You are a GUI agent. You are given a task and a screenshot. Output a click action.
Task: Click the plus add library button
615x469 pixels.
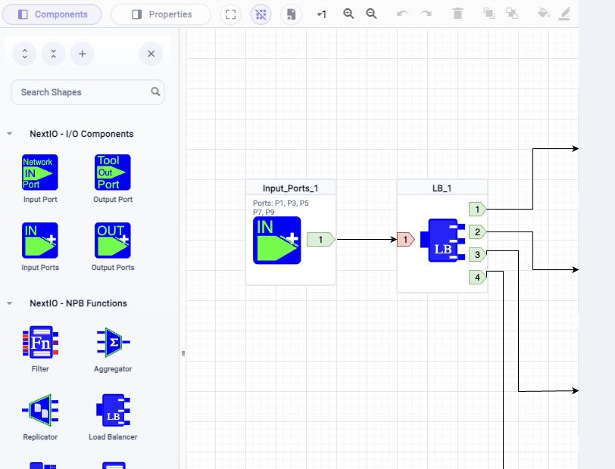[x=82, y=54]
